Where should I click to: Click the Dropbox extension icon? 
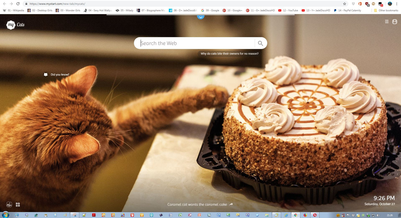coord(353,4)
